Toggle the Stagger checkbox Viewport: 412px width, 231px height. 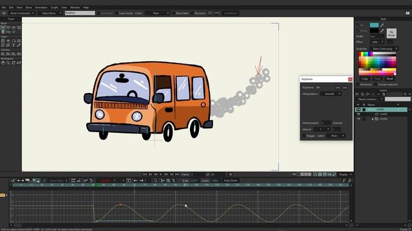click(304, 135)
